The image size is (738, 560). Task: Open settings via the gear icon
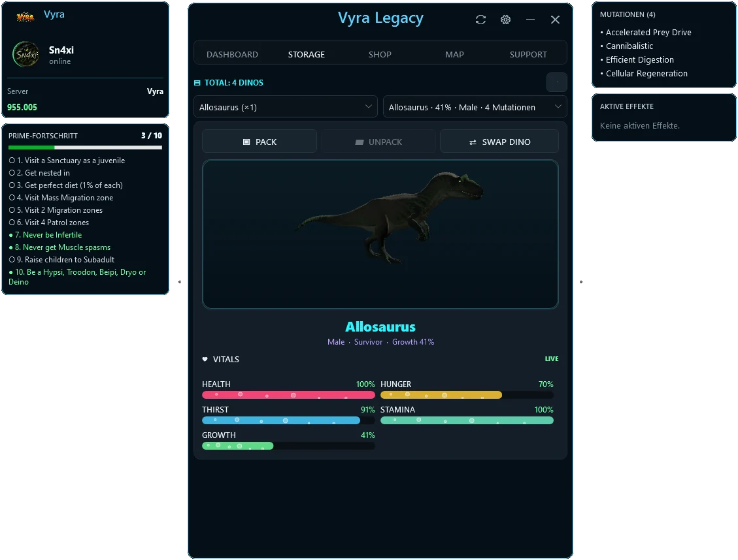(505, 20)
